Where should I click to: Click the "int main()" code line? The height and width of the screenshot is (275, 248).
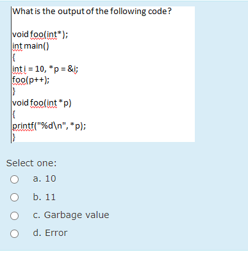click(x=31, y=46)
